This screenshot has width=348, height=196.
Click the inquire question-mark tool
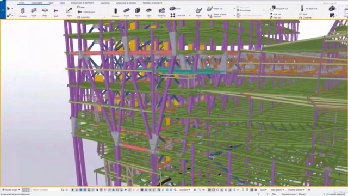click(9, 16)
